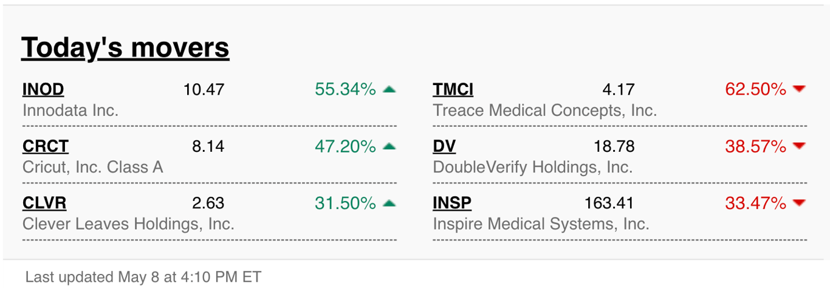This screenshot has height=300, width=830.
Task: Open the TMCI ticker link
Action: [x=453, y=90]
